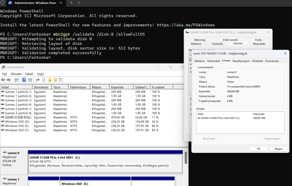This screenshot has width=292, height=186.
Task: Click OK in Lexar SSD NM620 dialog
Action: tap(258, 149)
